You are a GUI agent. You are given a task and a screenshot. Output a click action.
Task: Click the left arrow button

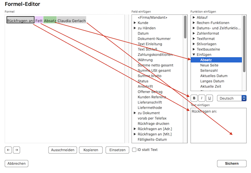click(8, 150)
